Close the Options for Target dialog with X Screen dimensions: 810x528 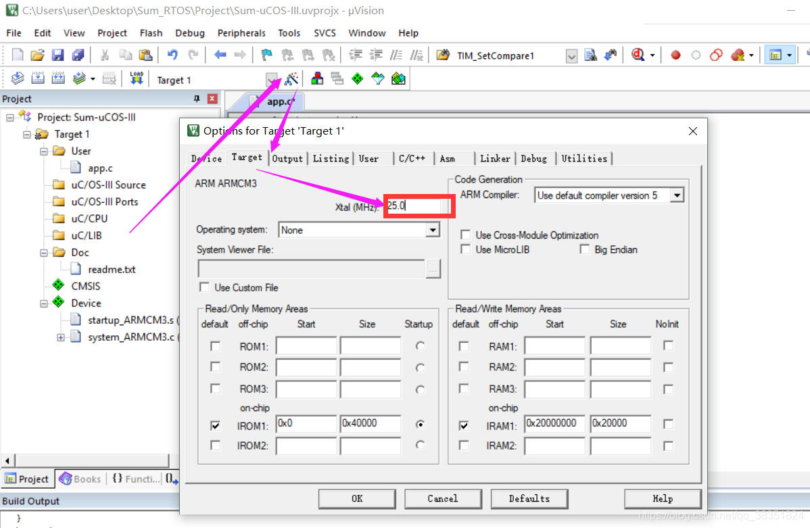coord(693,131)
